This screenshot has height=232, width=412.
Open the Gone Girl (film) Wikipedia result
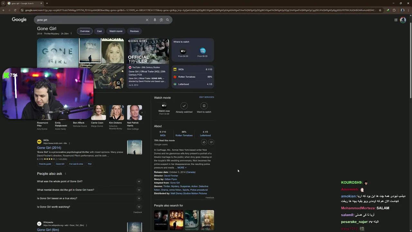pyautogui.click(x=48, y=230)
